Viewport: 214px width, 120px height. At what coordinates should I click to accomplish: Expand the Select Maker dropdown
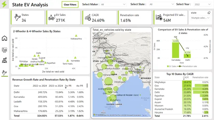(113, 4)
